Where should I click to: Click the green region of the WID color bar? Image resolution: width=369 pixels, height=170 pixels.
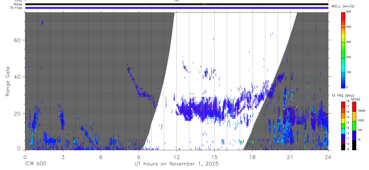click(x=343, y=49)
